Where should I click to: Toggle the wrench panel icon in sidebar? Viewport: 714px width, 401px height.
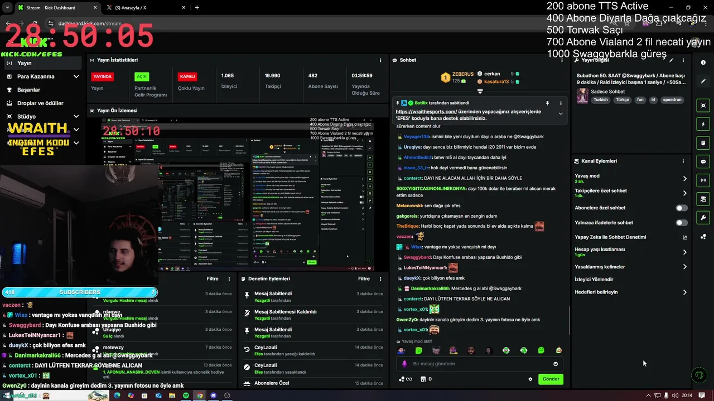click(703, 217)
